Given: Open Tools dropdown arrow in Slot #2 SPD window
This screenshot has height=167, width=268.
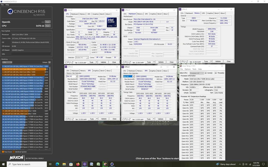Looking at the screenshot, I should [x=97, y=119].
